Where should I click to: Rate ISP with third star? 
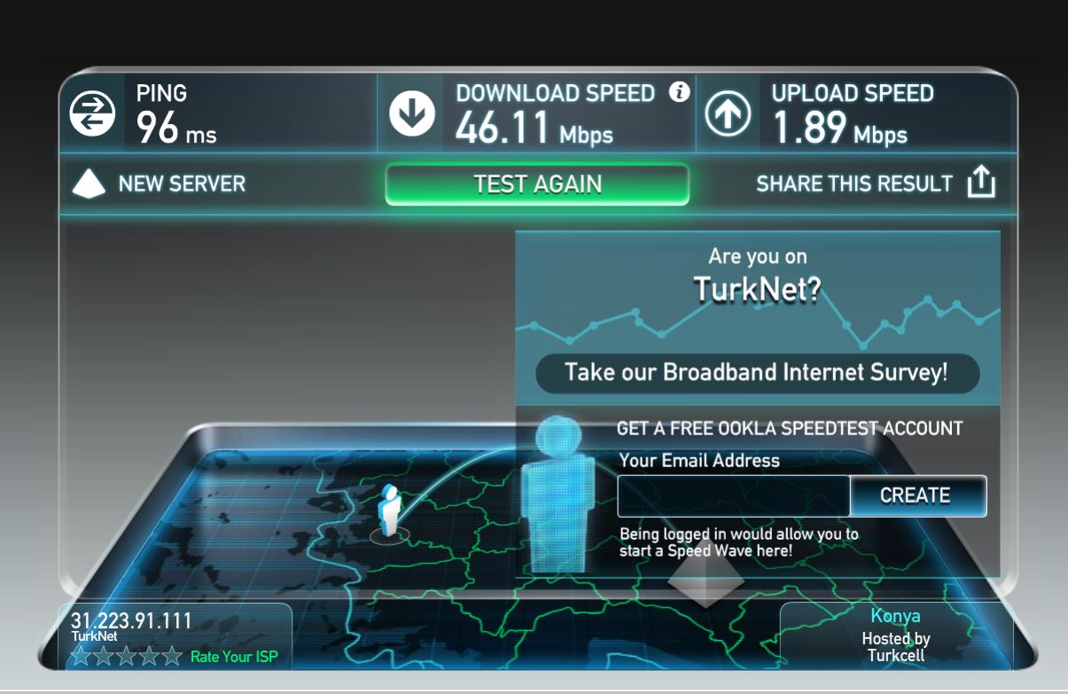pos(127,657)
